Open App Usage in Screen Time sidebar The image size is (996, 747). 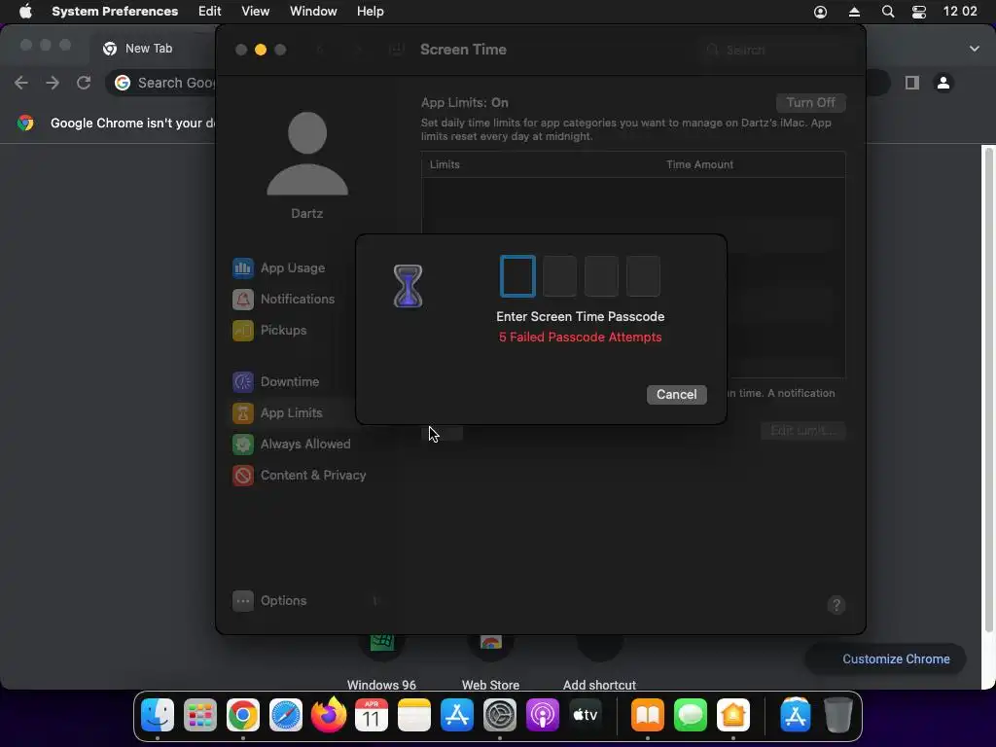[x=279, y=268]
